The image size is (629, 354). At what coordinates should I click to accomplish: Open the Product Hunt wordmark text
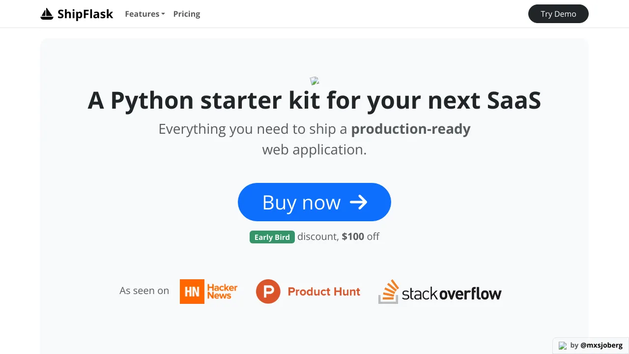pos(324,292)
